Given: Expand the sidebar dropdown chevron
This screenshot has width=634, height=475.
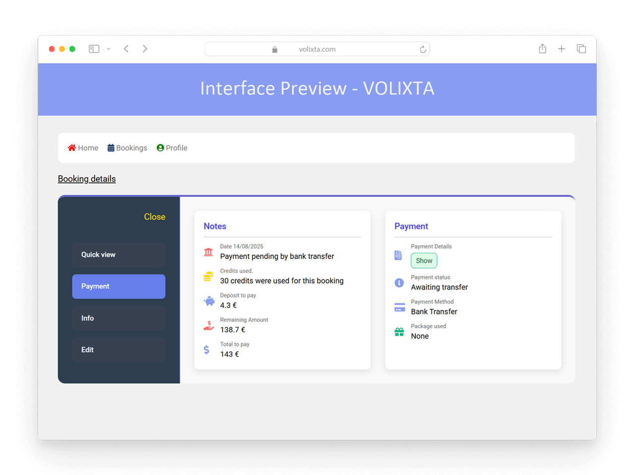Looking at the screenshot, I should coord(108,49).
